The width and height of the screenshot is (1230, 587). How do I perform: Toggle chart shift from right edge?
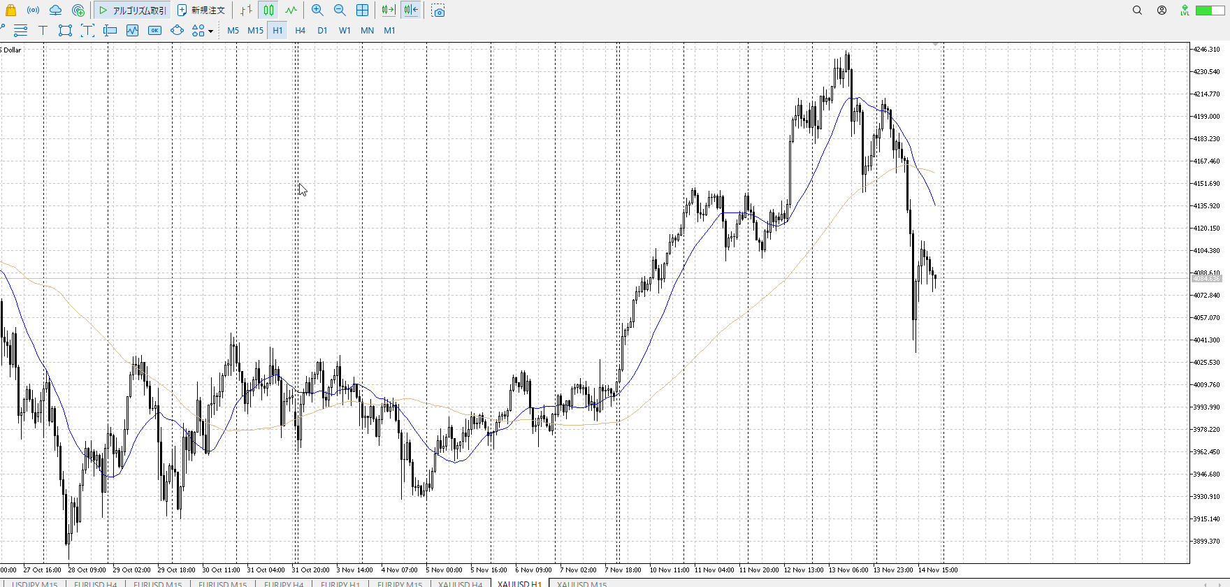point(411,10)
